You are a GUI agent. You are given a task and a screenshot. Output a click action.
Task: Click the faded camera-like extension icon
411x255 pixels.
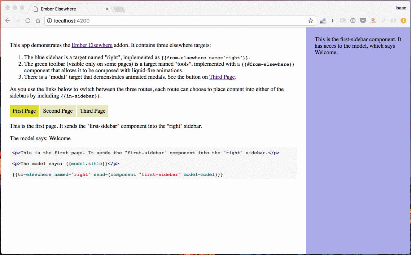(342, 21)
